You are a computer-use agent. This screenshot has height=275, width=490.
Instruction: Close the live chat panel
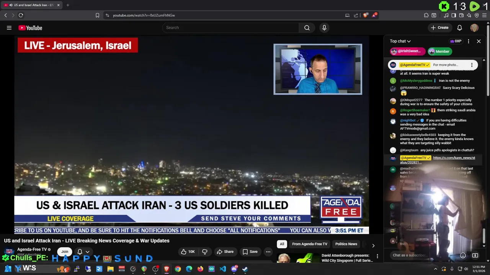[479, 41]
